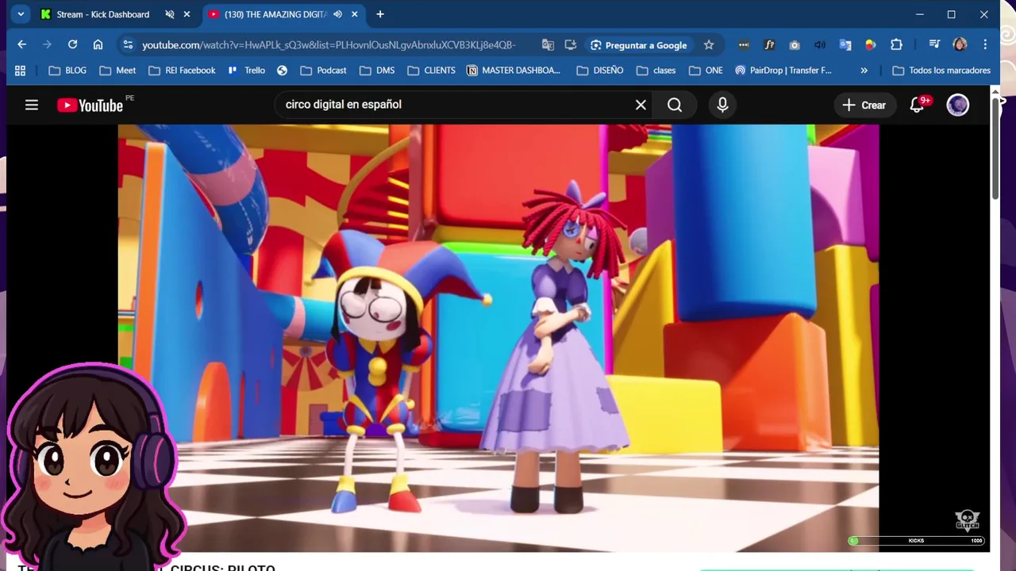Viewport: 1016px width, 571px height.
Task: Select THE AMAZING DIGITAL YouTube tab
Action: point(274,14)
